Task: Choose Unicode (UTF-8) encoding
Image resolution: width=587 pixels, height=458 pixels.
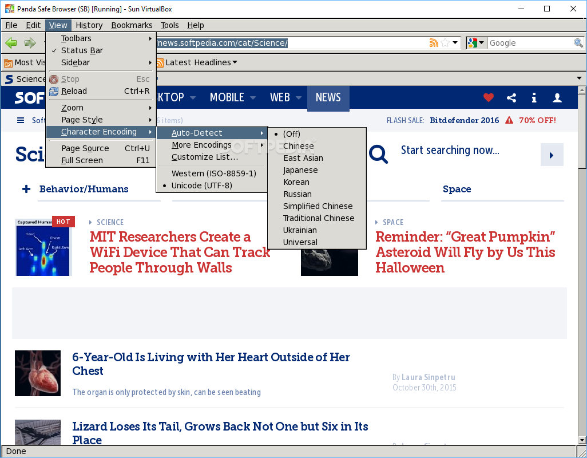Action: (x=212, y=185)
